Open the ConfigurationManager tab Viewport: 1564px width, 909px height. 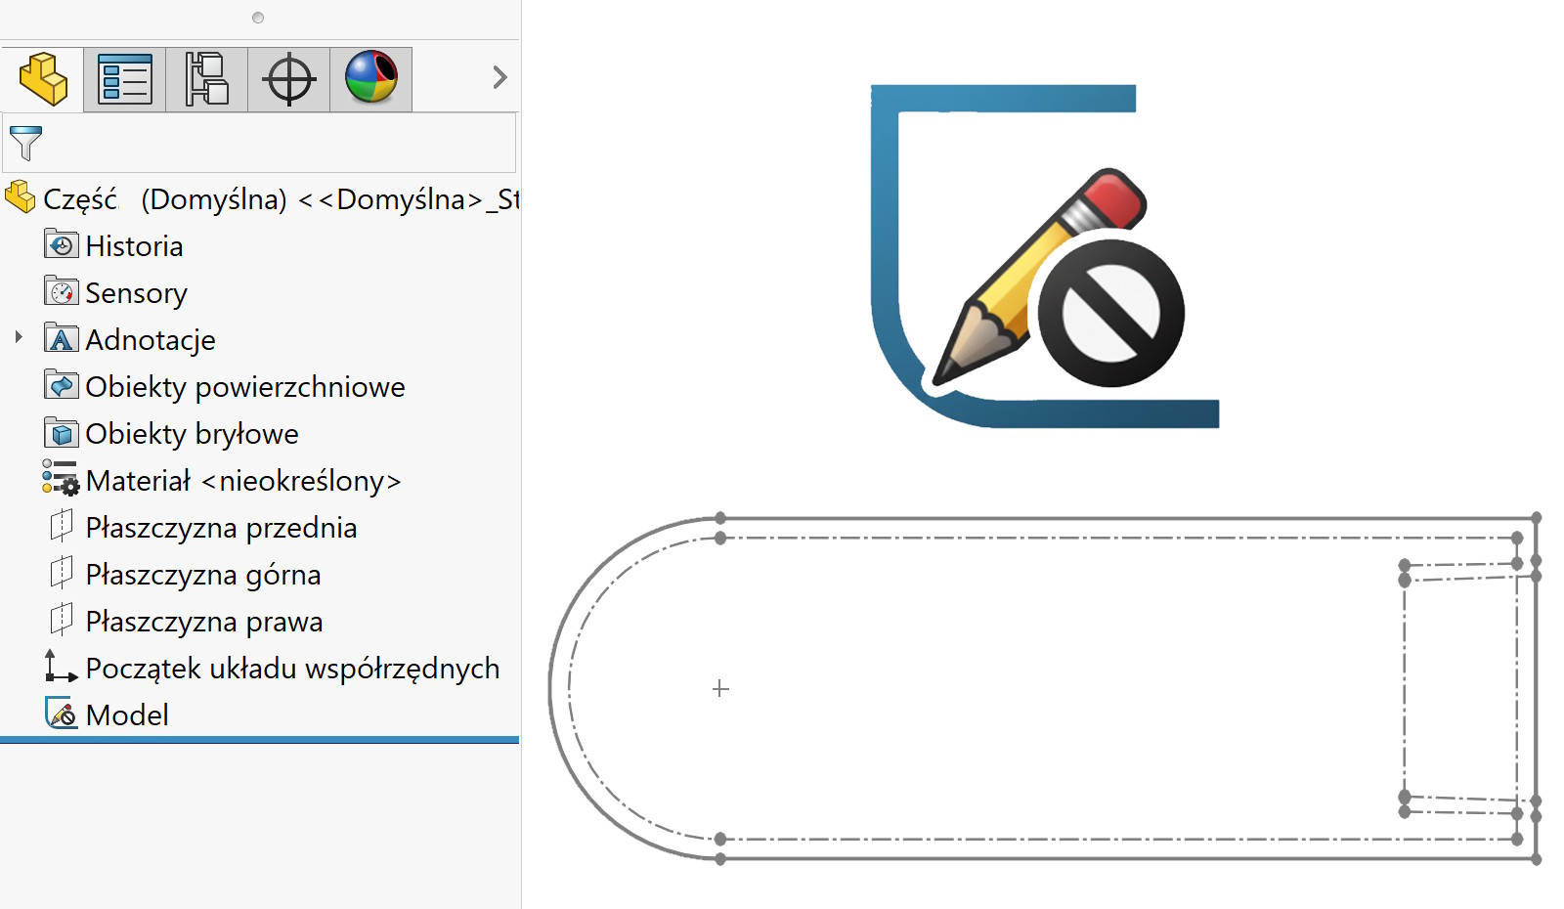206,79
